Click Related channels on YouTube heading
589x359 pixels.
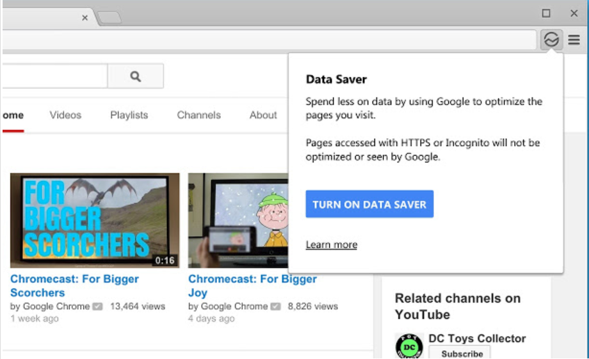point(458,306)
